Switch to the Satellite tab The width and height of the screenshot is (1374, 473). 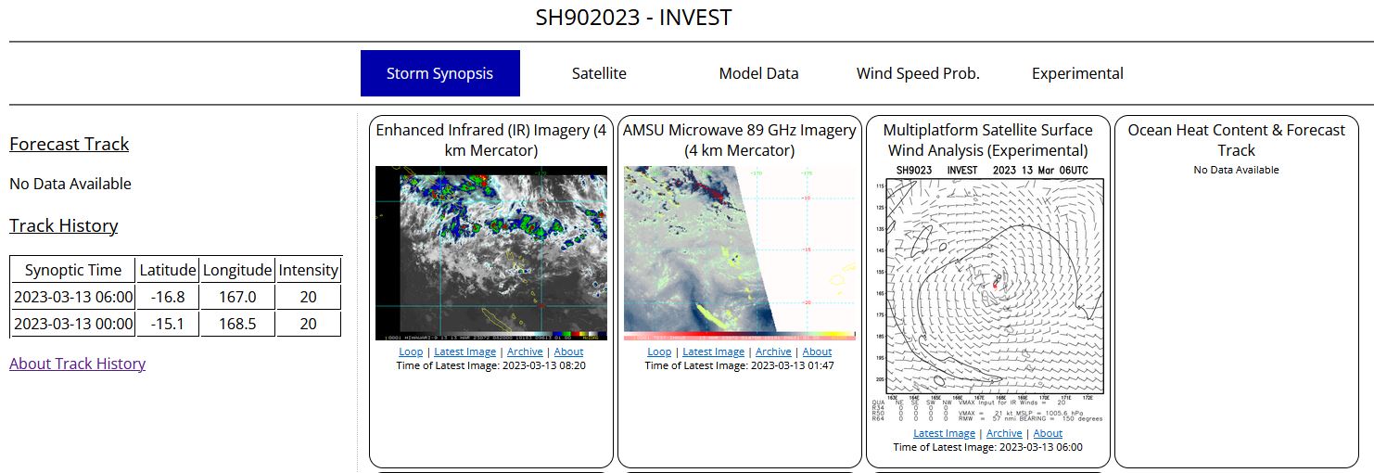pos(598,73)
